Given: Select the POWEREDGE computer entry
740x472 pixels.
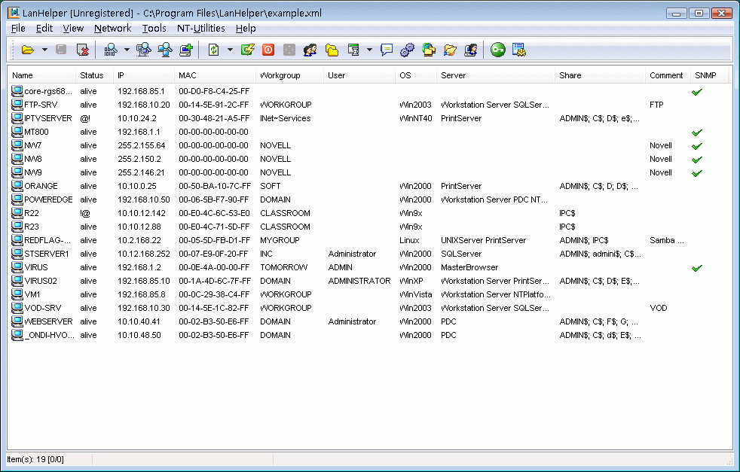Looking at the screenshot, I should click(x=47, y=199).
